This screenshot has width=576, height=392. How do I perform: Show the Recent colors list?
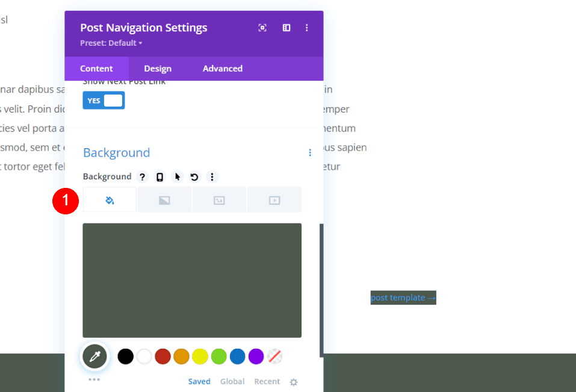[x=267, y=382]
